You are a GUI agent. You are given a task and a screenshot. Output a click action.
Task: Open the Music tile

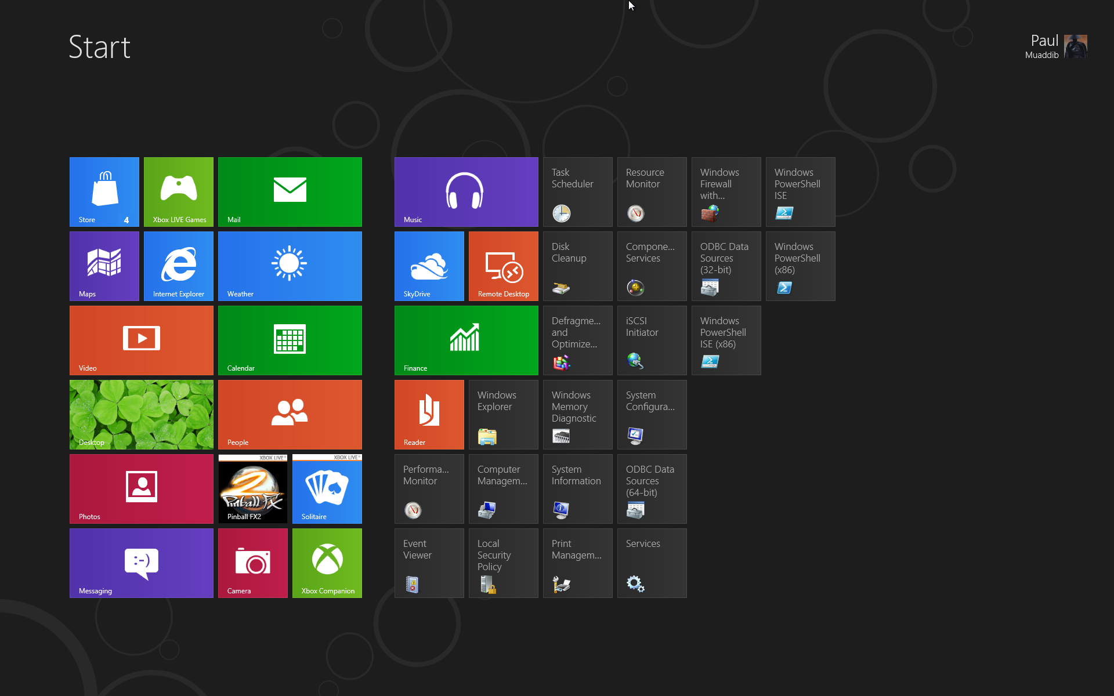(x=466, y=192)
